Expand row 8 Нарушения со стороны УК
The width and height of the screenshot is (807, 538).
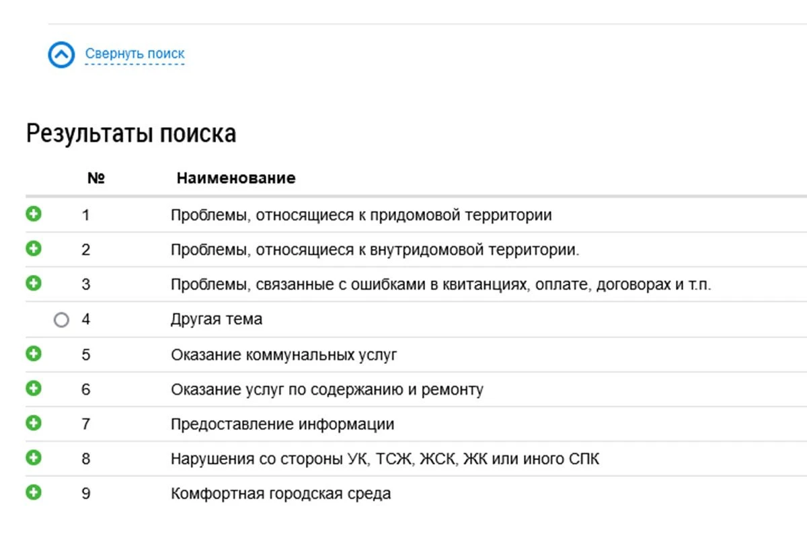coord(33,458)
